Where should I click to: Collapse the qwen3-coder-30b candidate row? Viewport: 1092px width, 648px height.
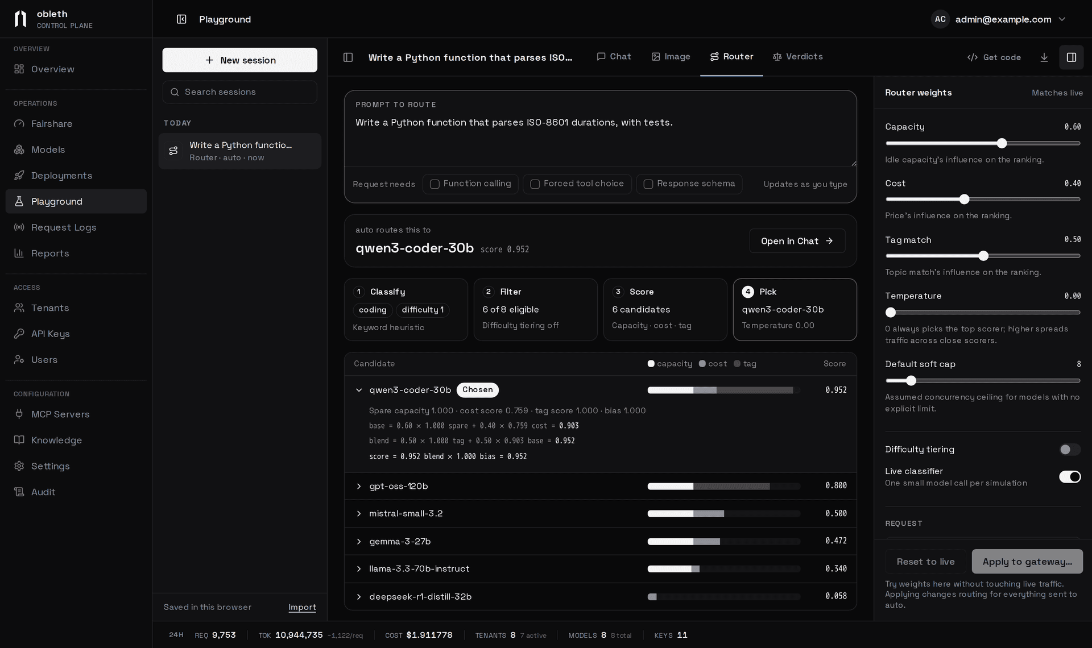(x=359, y=391)
